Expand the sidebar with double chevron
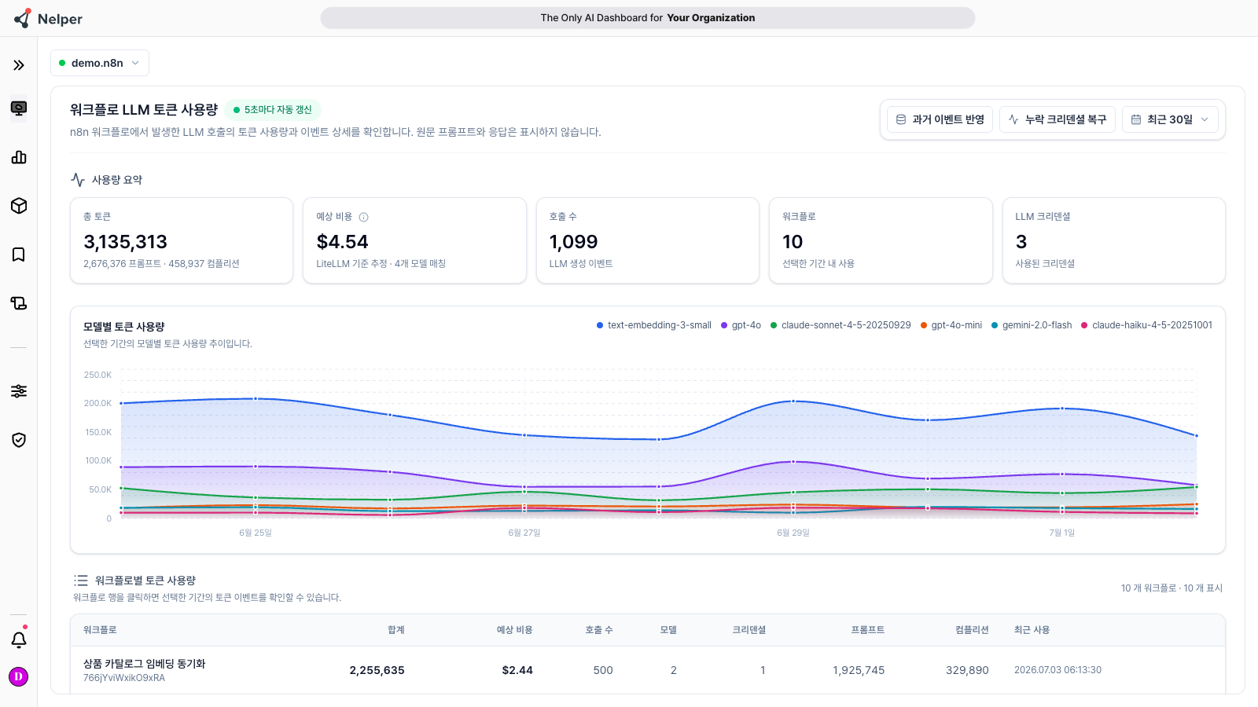This screenshot has height=707, width=1258. (x=19, y=65)
